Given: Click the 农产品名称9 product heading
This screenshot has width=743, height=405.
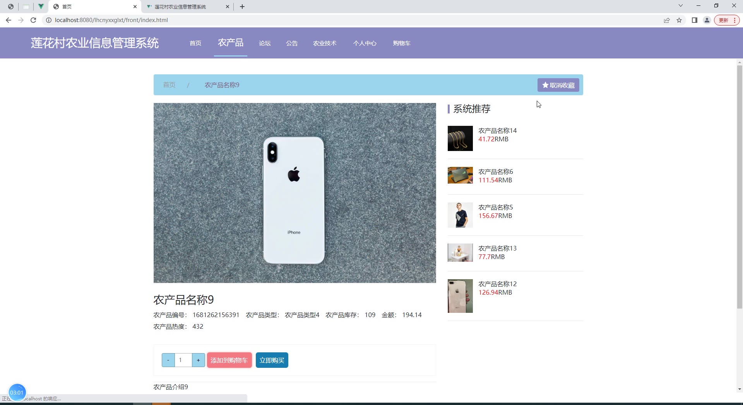Looking at the screenshot, I should 183,300.
